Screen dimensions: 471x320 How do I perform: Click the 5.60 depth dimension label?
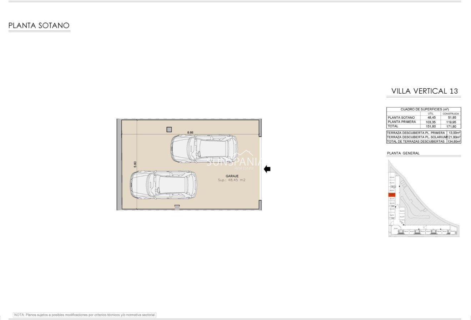point(135,164)
